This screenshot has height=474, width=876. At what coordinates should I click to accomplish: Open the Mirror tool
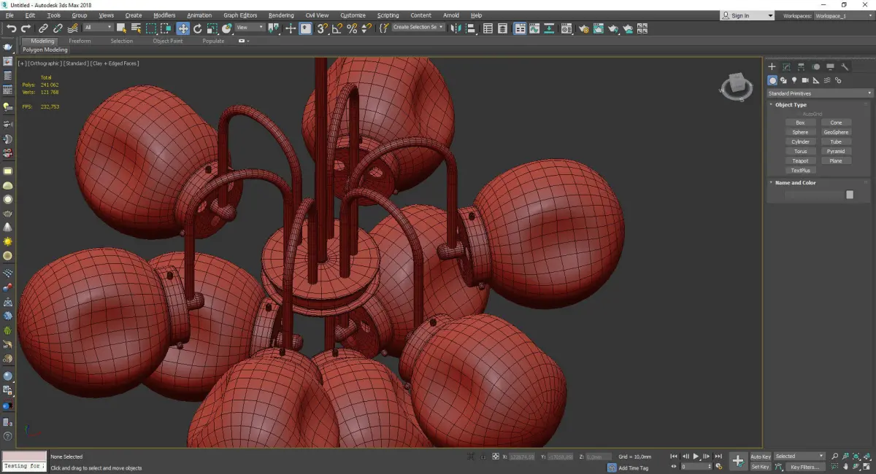[x=455, y=28]
